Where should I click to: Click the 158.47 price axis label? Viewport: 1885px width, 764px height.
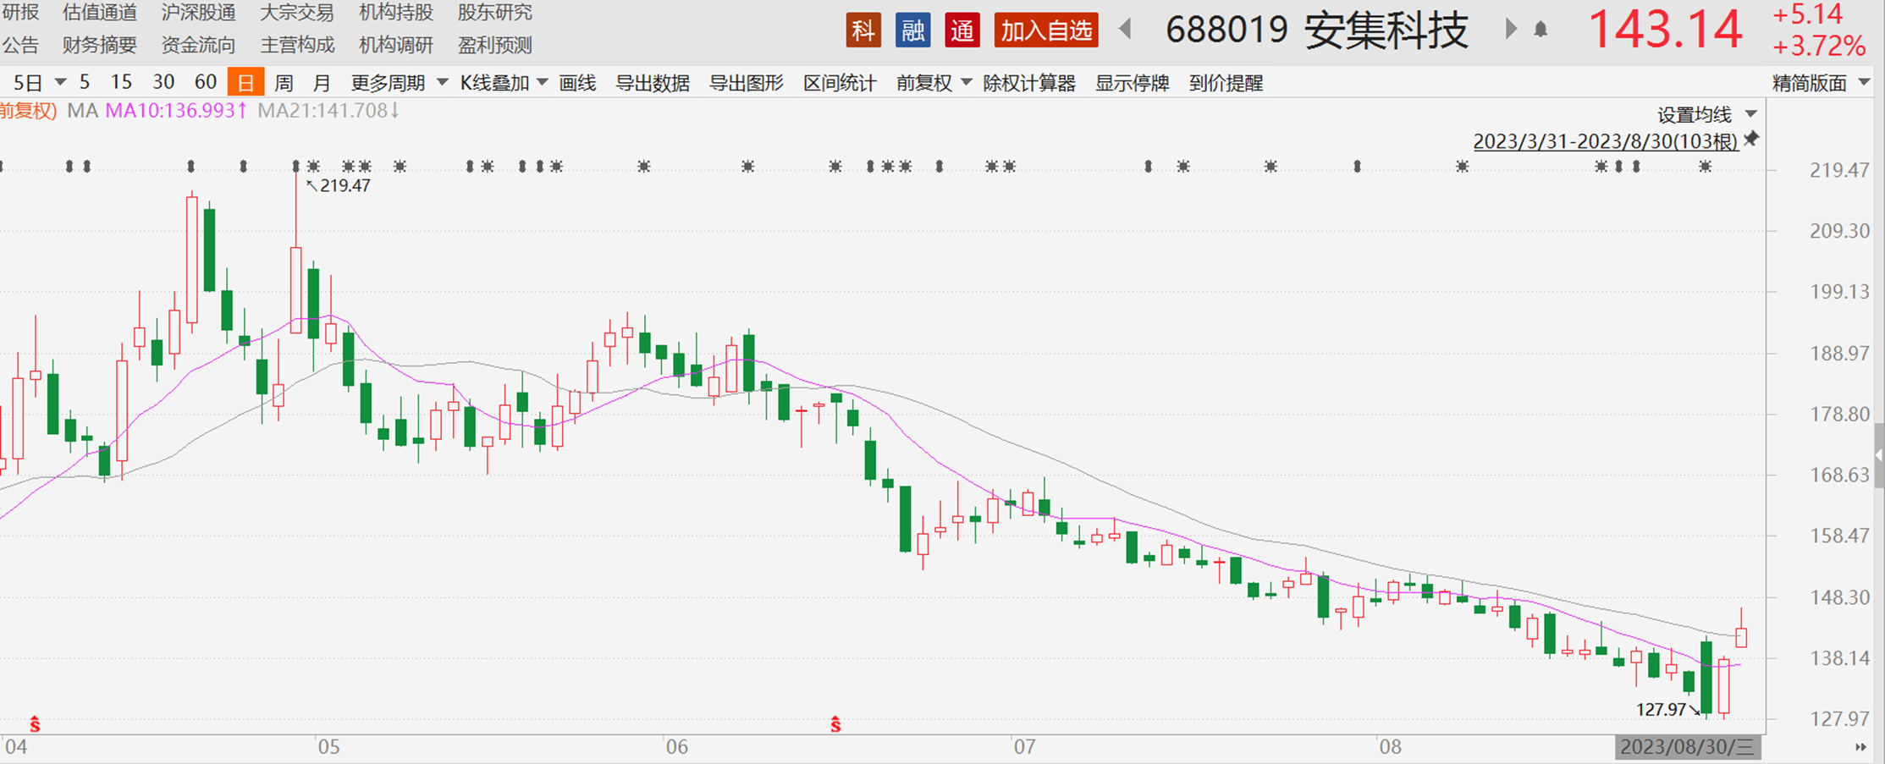[1839, 536]
